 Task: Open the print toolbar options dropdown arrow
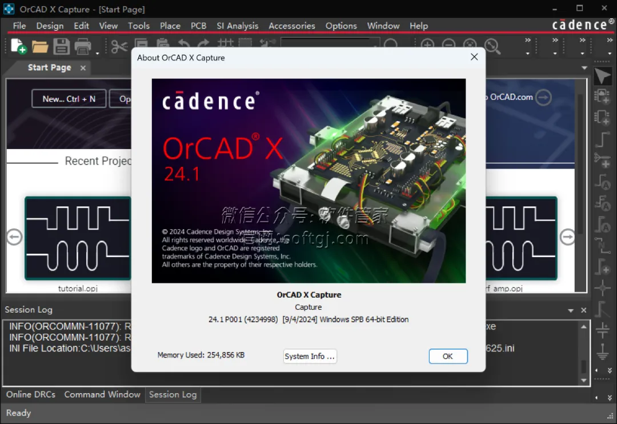coord(97,53)
